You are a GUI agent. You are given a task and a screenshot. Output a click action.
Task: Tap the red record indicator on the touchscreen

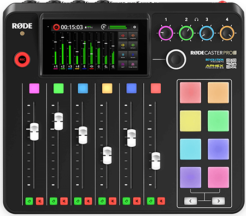[56, 27]
